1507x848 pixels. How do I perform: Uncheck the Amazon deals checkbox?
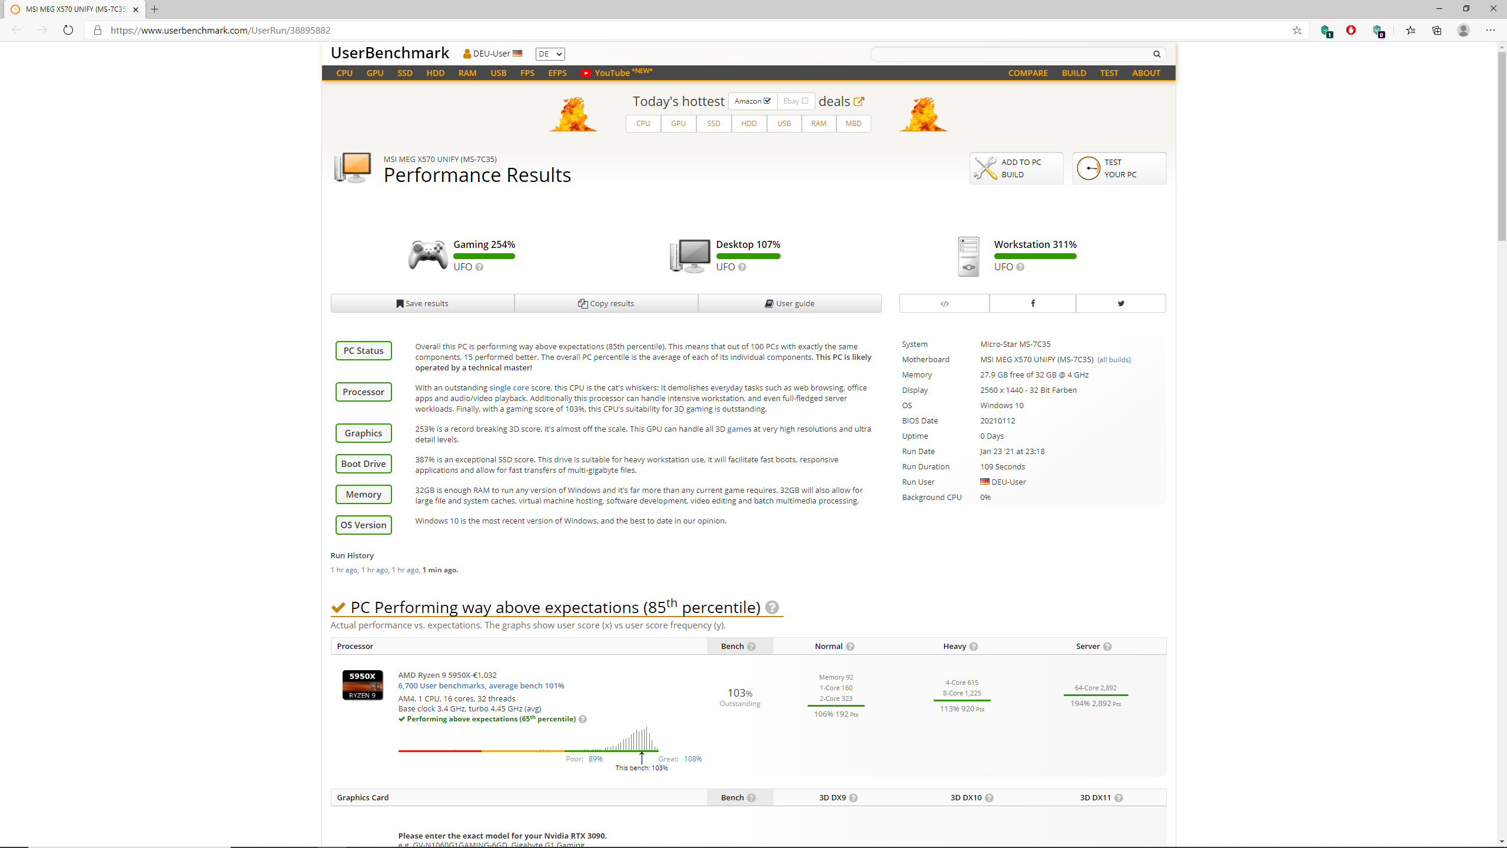pyautogui.click(x=767, y=101)
